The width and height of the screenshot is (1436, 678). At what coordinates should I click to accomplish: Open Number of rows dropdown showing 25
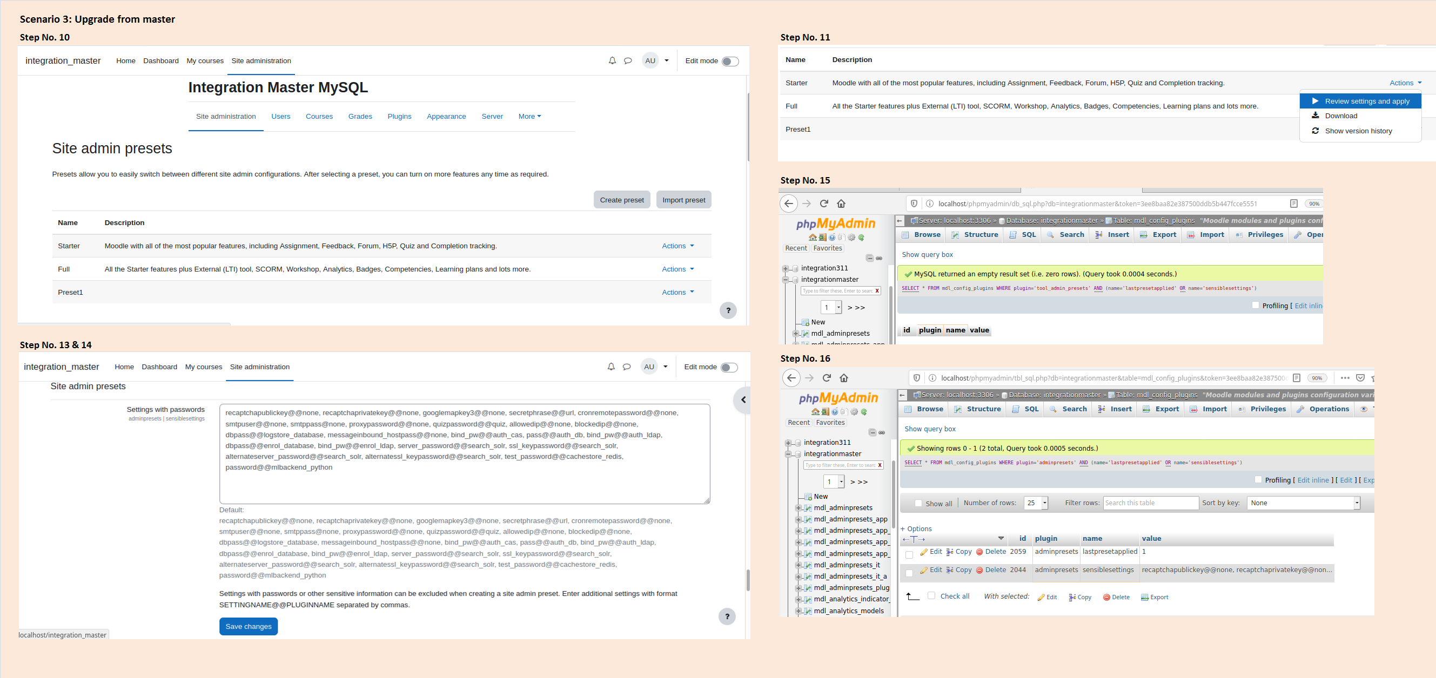coord(1036,503)
